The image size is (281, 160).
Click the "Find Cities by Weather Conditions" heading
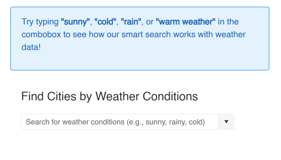point(109,96)
